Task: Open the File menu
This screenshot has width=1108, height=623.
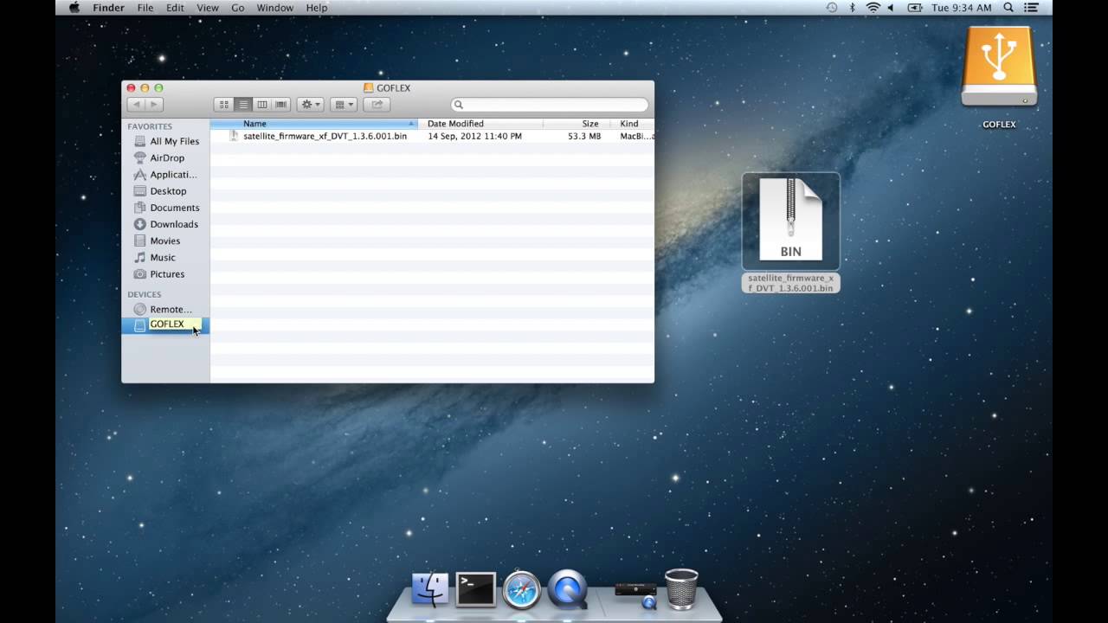Action: coord(145,8)
